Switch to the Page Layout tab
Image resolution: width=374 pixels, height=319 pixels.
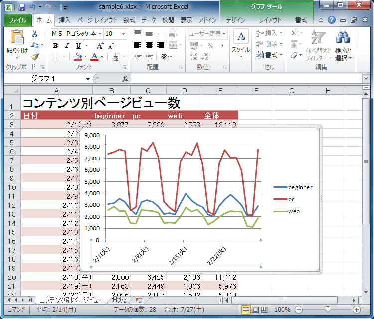pos(97,20)
